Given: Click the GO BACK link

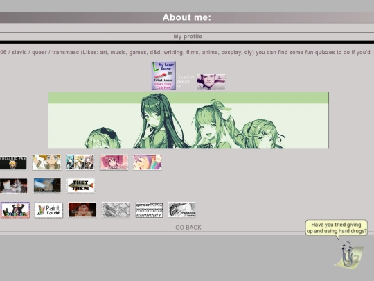Looking at the screenshot, I should coord(188,228).
